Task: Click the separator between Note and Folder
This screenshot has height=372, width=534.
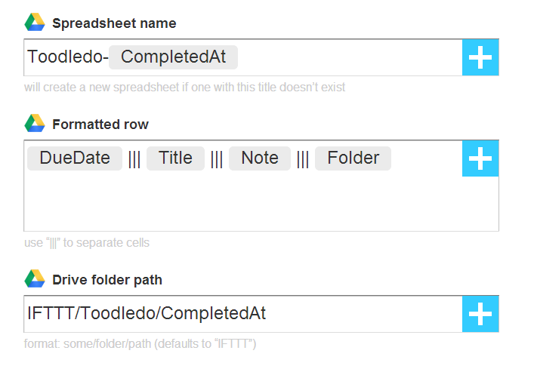Action: (303, 159)
